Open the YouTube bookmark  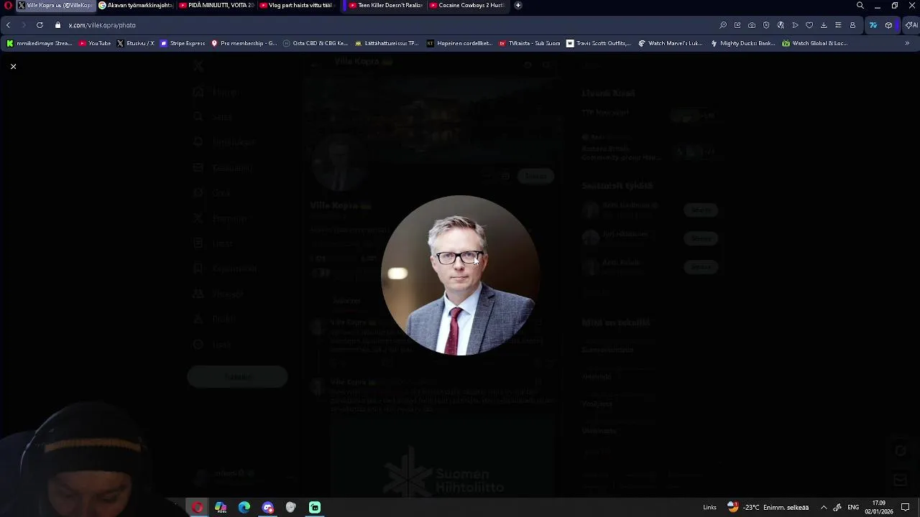tap(95, 43)
